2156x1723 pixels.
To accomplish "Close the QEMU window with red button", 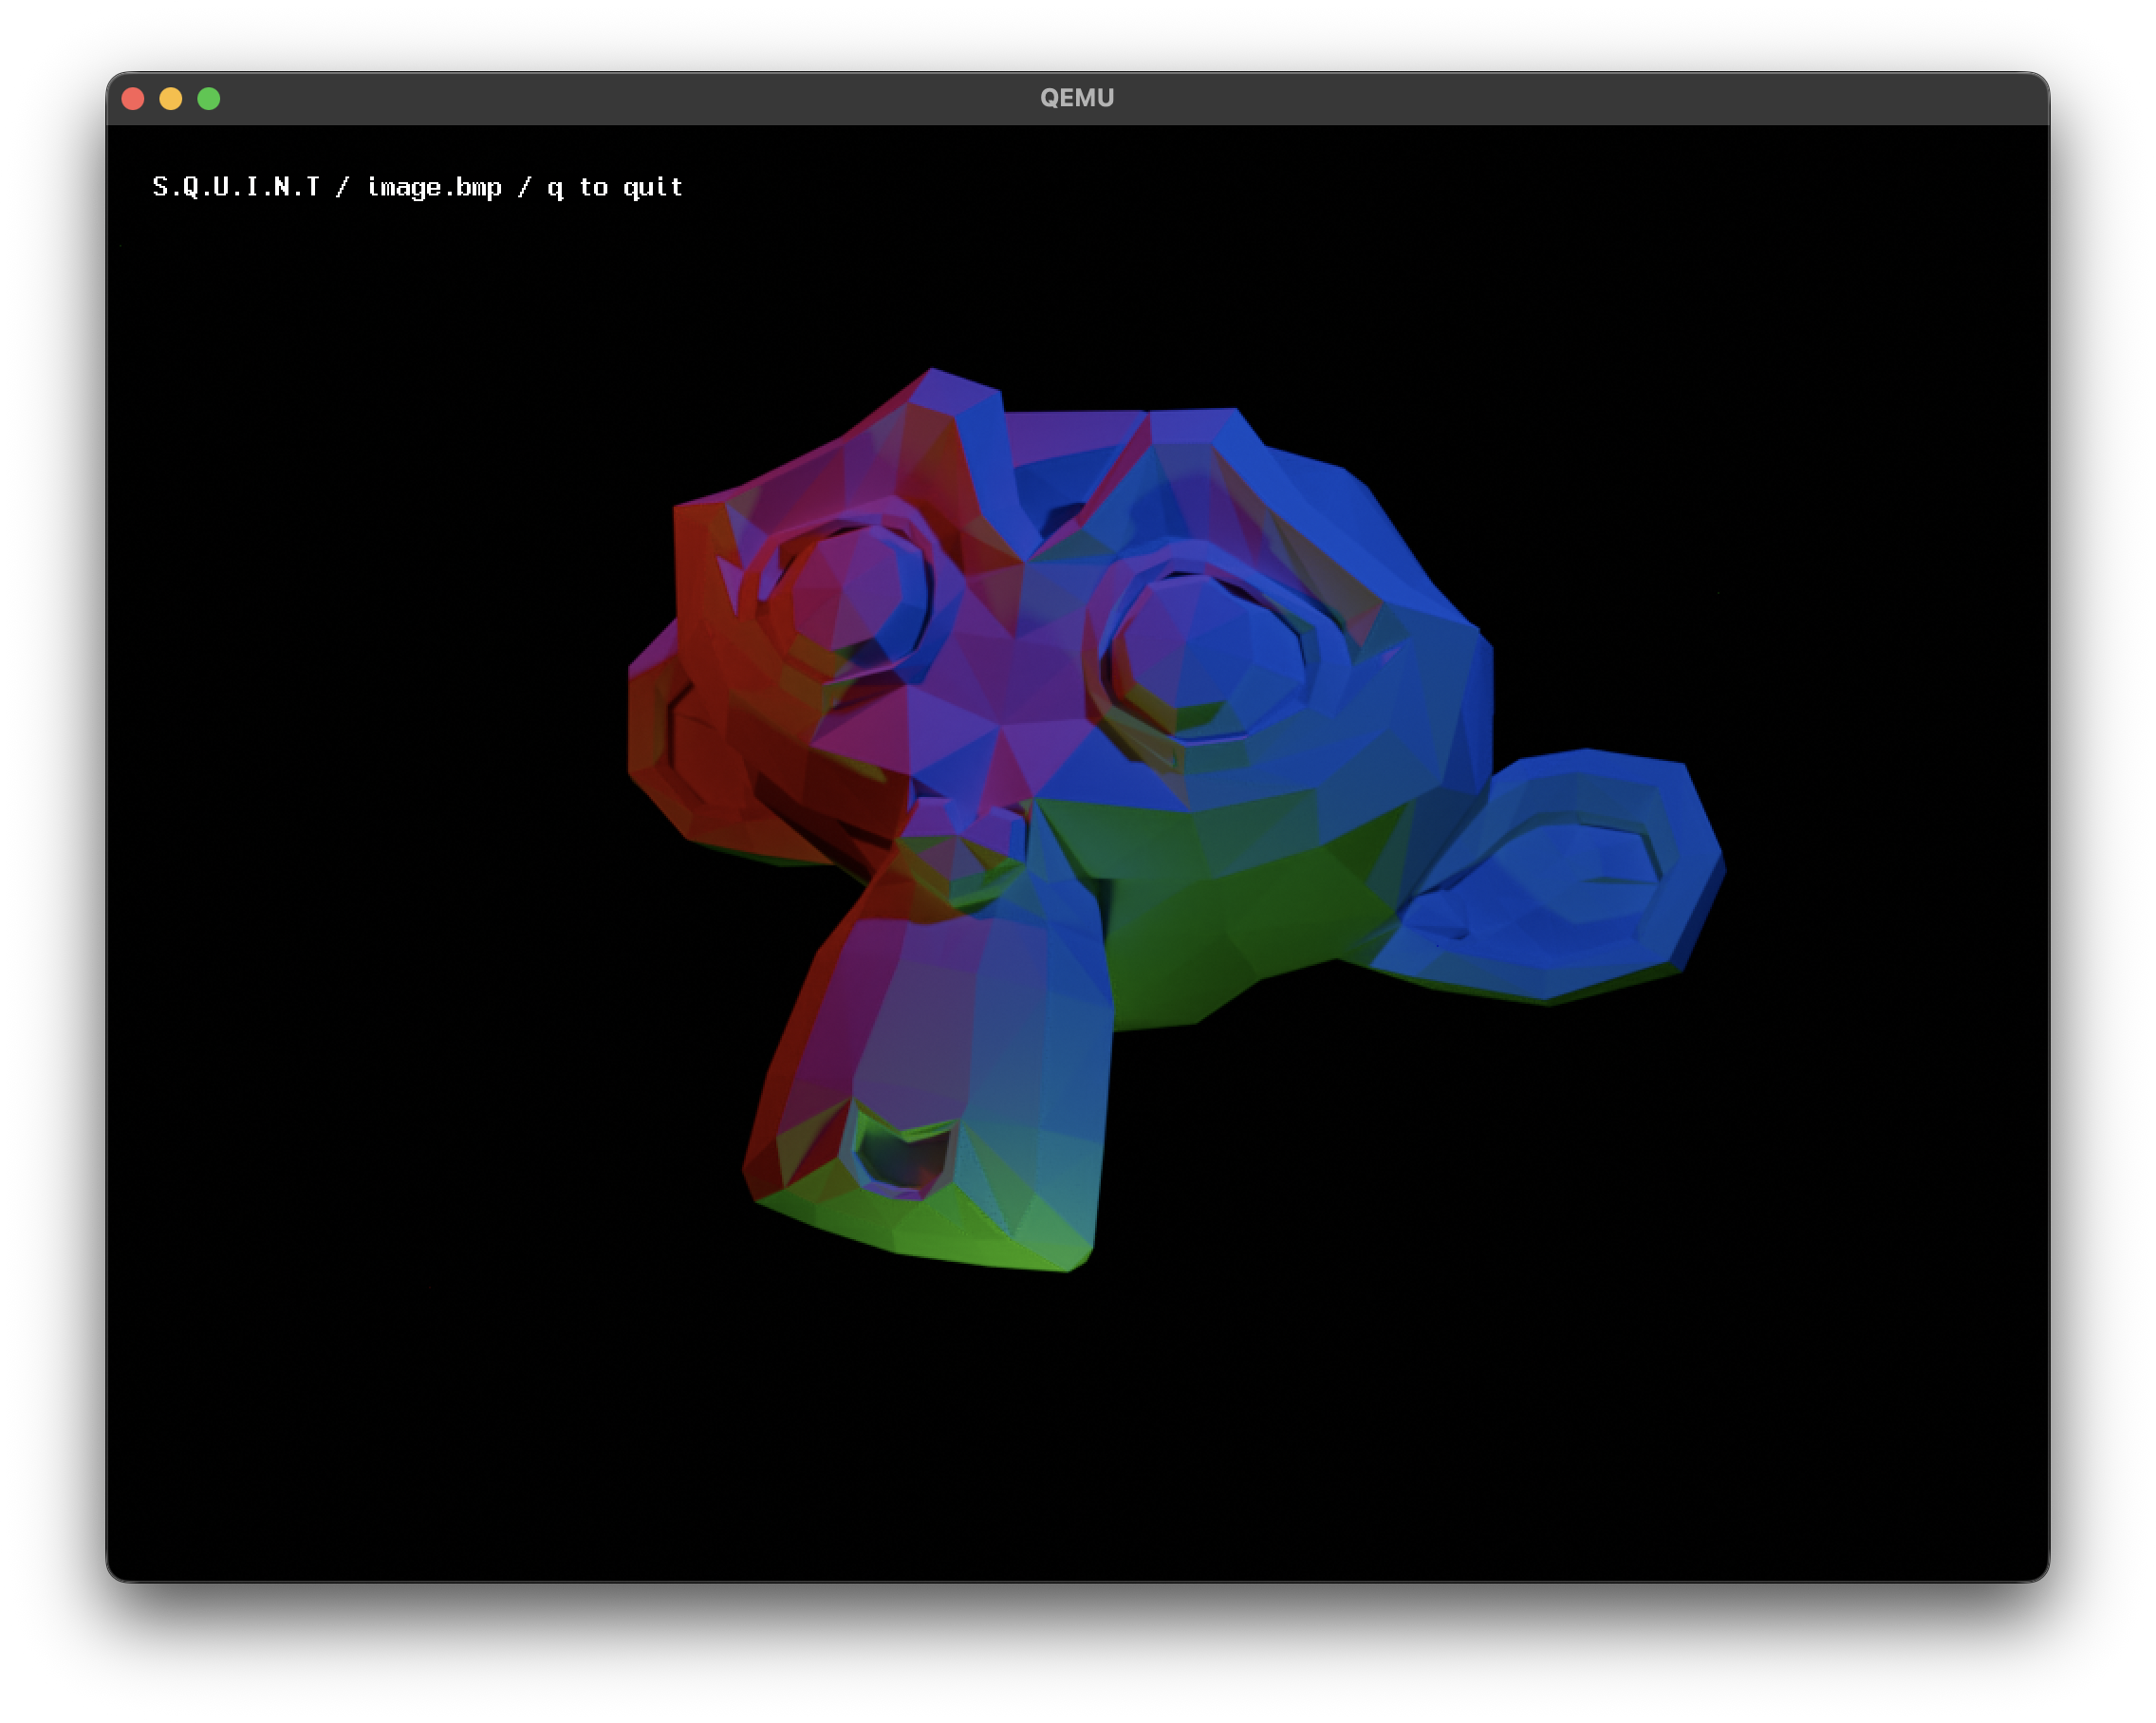I will [133, 98].
